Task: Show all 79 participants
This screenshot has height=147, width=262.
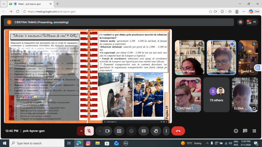Action: 252,22
